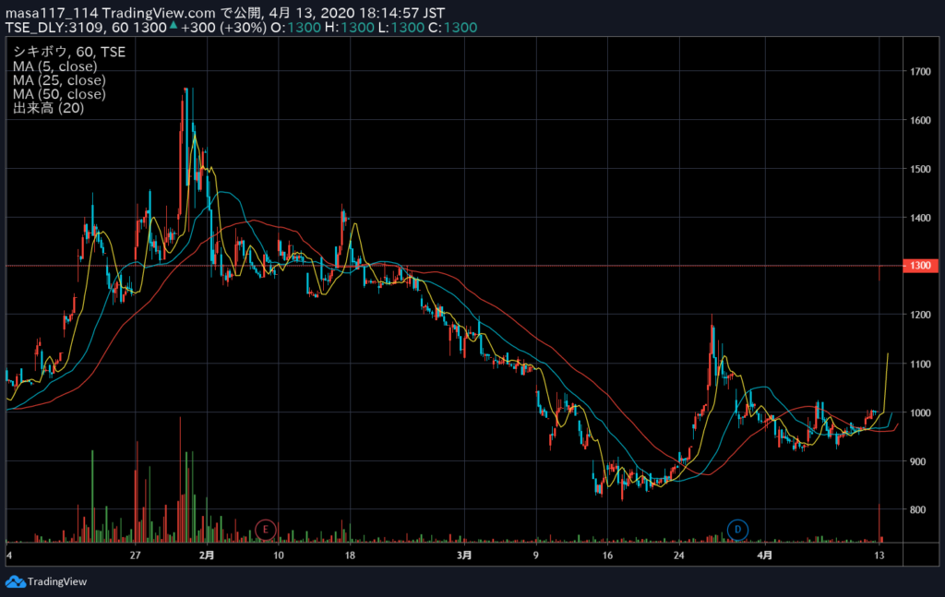Click the 1600 price axis label
Viewport: 945px width, 597px height.
coord(920,120)
